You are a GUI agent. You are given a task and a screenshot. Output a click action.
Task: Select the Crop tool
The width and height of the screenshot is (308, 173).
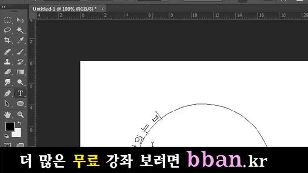(x=8, y=40)
